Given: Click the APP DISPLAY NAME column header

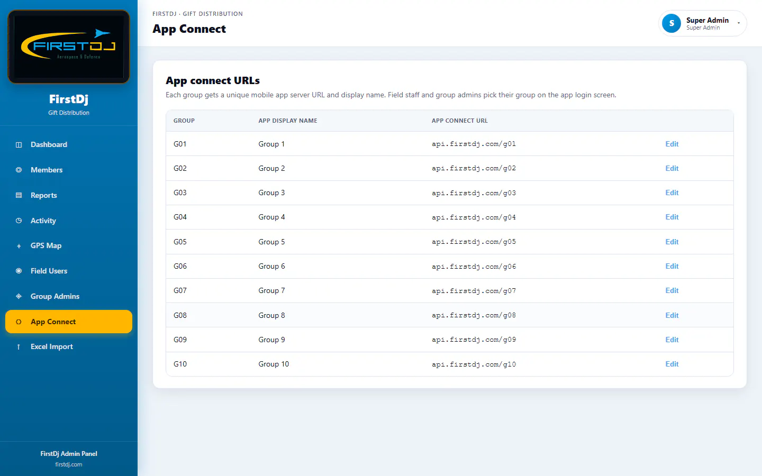Looking at the screenshot, I should (x=288, y=121).
